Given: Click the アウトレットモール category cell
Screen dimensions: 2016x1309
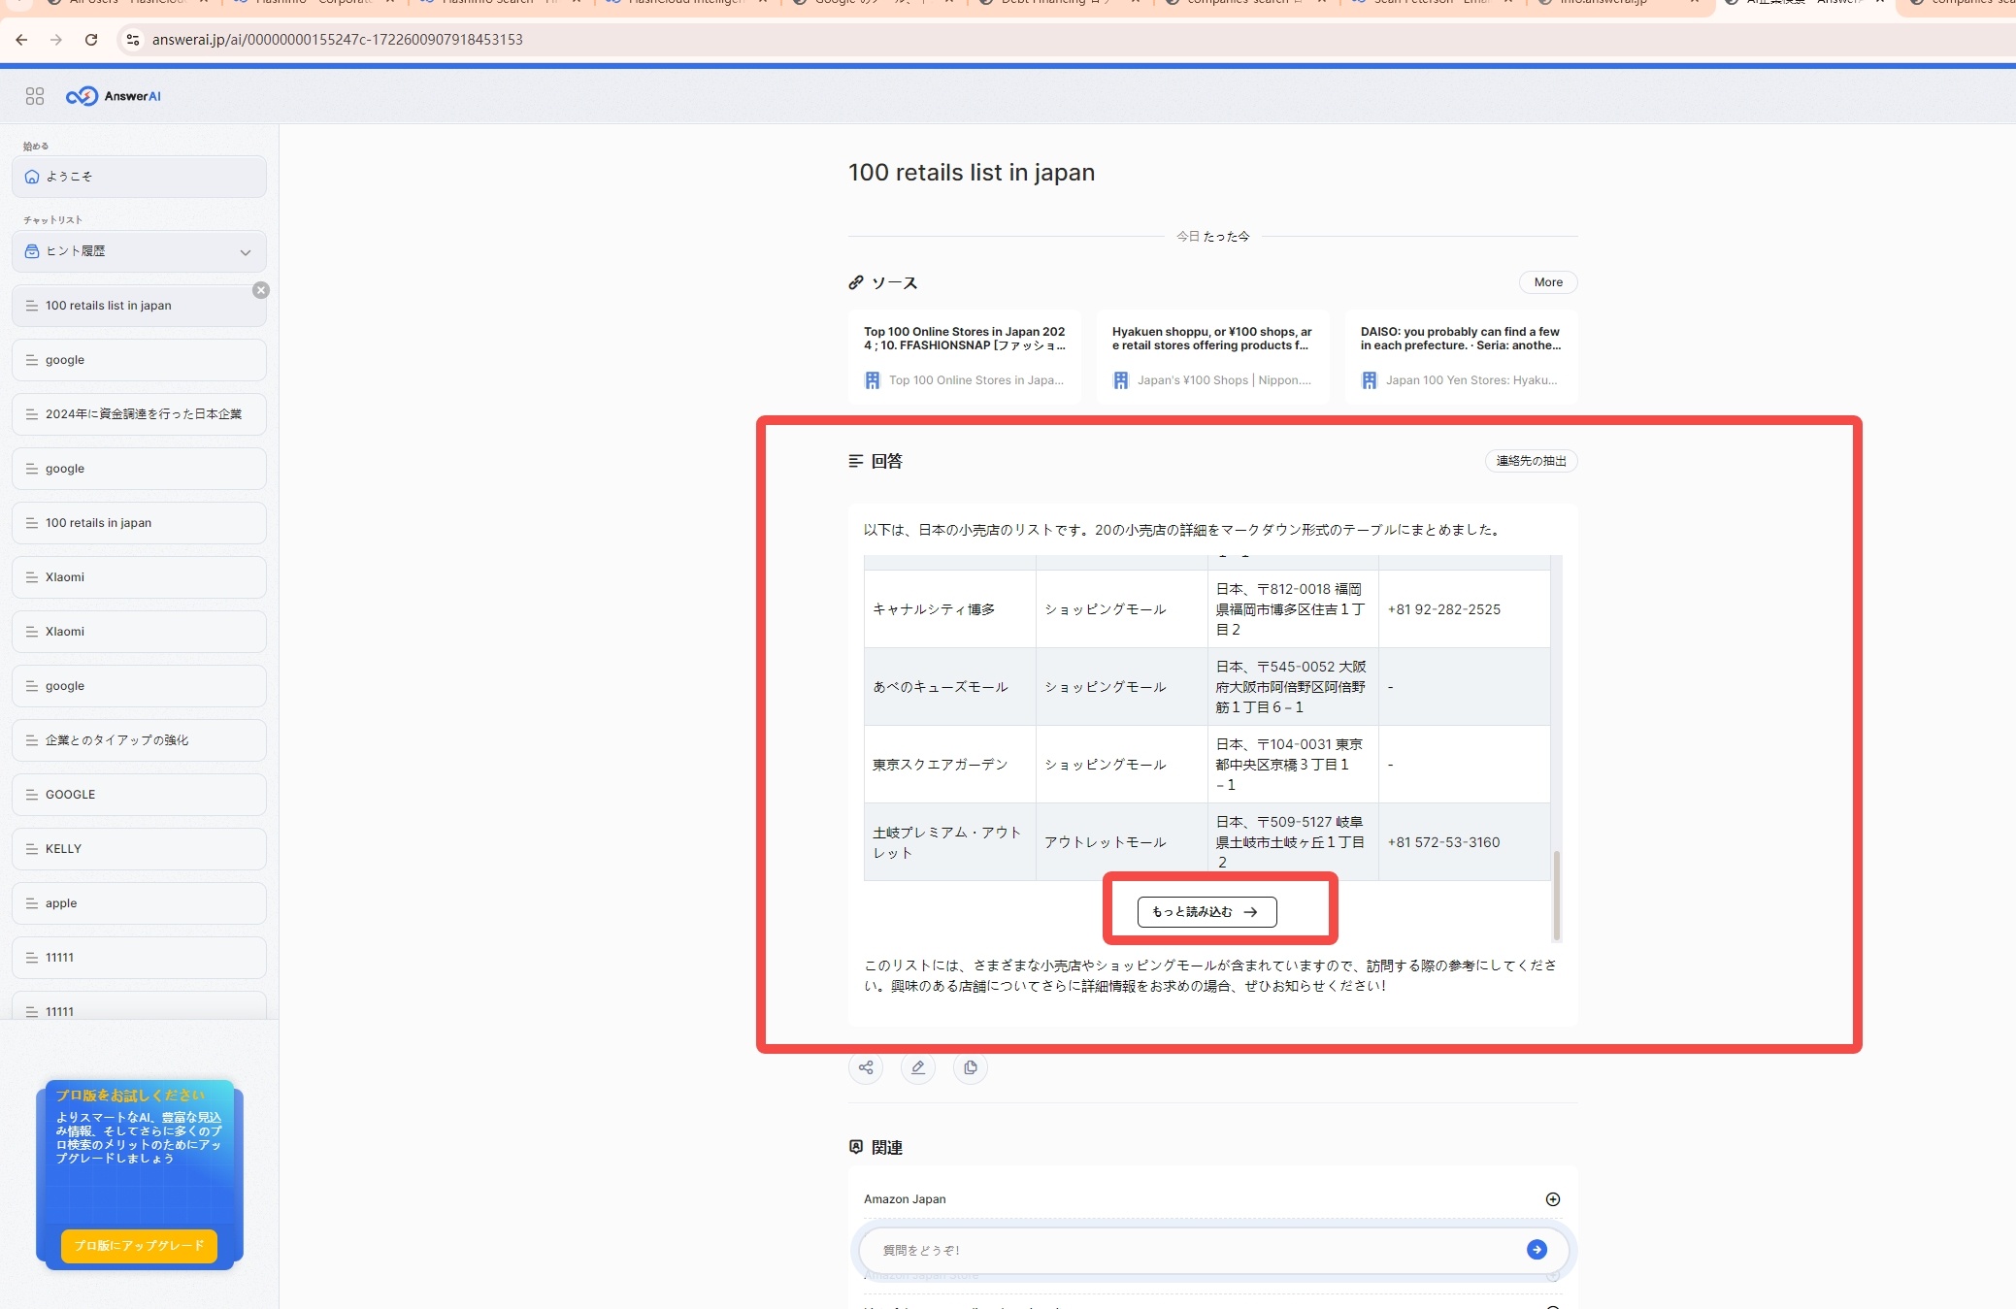Looking at the screenshot, I should [1121, 842].
